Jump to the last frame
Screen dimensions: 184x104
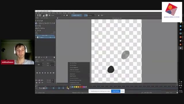[x=53, y=73]
